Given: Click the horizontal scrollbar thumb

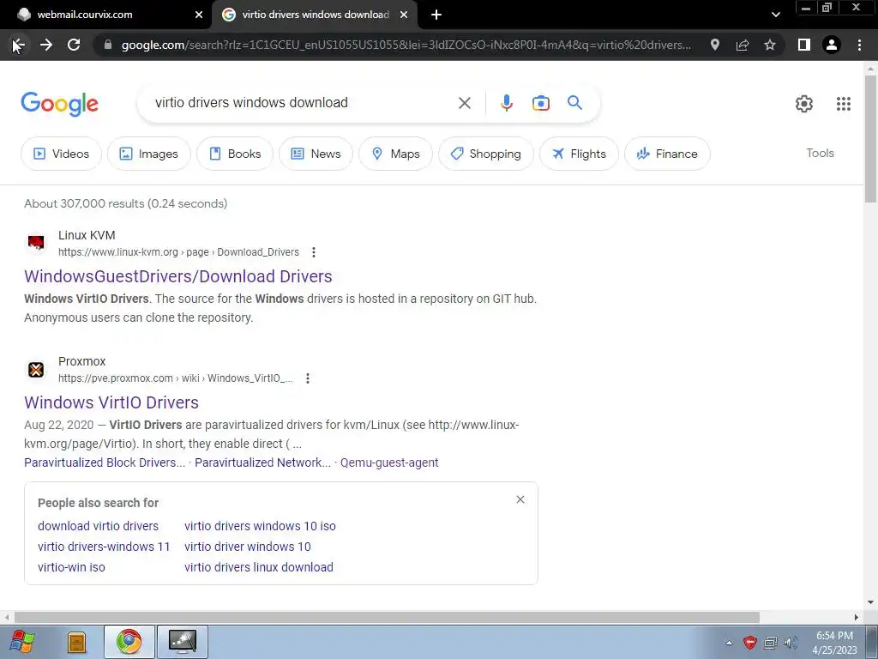Looking at the screenshot, I should click(x=387, y=617).
